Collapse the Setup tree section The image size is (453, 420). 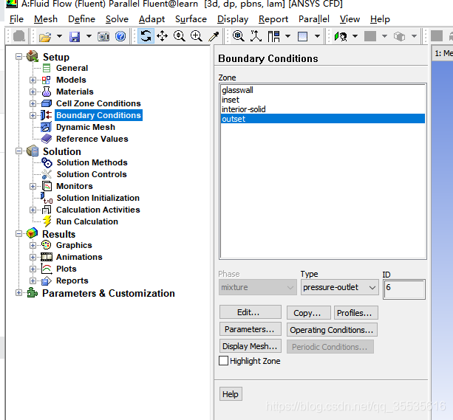coord(18,56)
